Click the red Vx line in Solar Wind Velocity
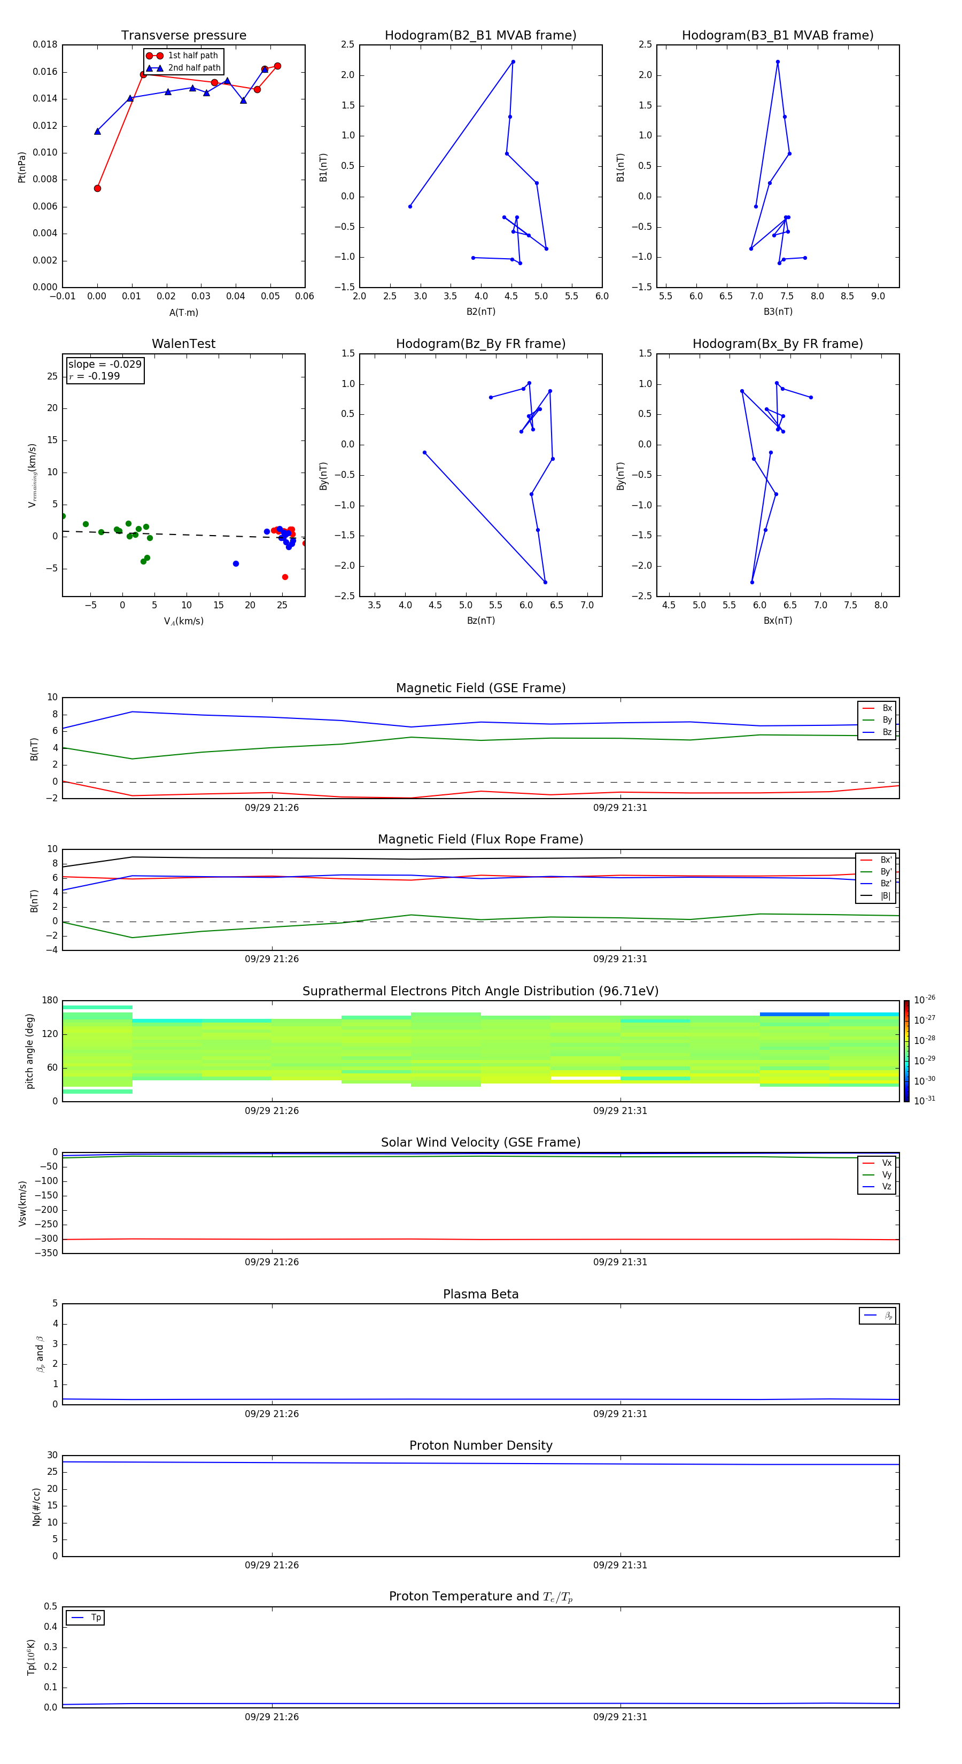The width and height of the screenshot is (962, 1764). [480, 1239]
